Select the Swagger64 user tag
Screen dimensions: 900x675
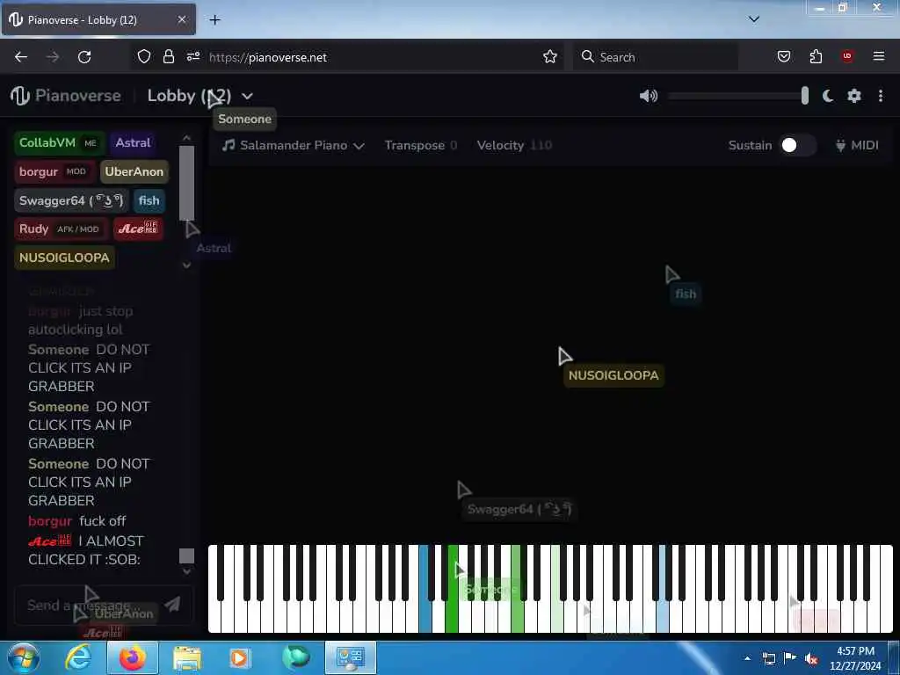(71, 200)
